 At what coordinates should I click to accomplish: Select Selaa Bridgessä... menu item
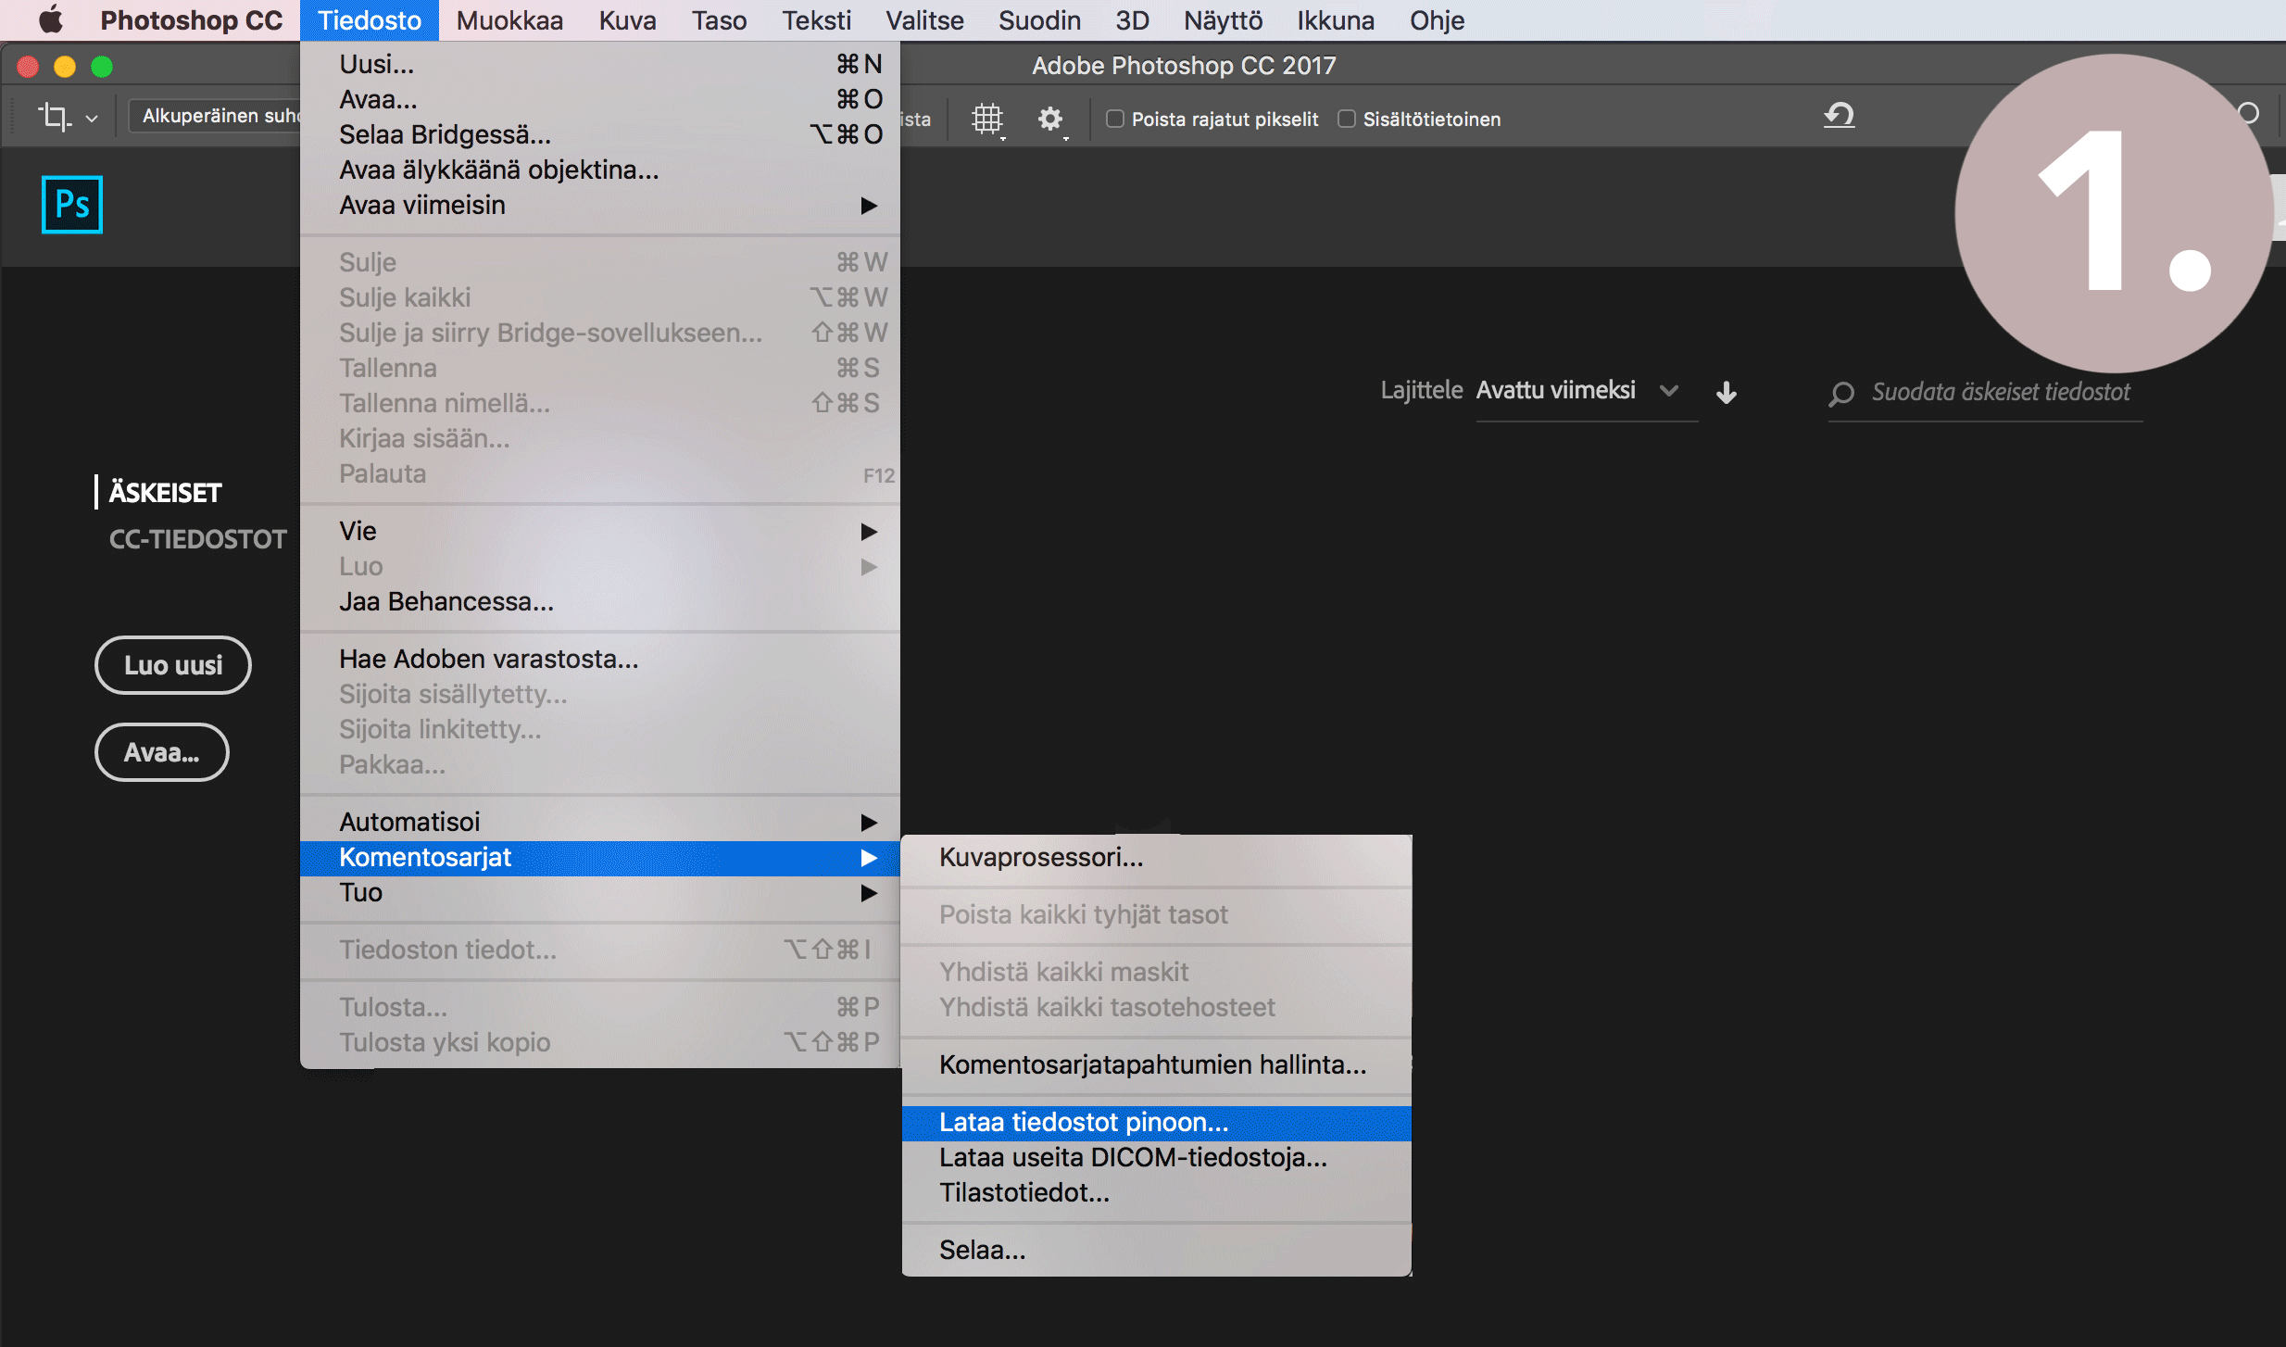[600, 134]
